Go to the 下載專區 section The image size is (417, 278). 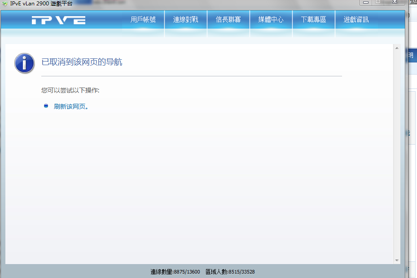[313, 20]
